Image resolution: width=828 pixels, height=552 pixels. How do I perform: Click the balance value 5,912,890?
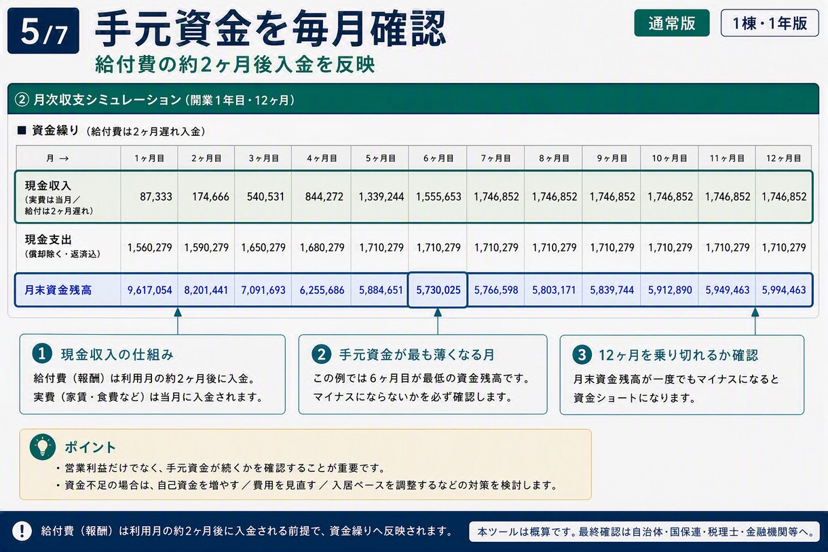(669, 290)
